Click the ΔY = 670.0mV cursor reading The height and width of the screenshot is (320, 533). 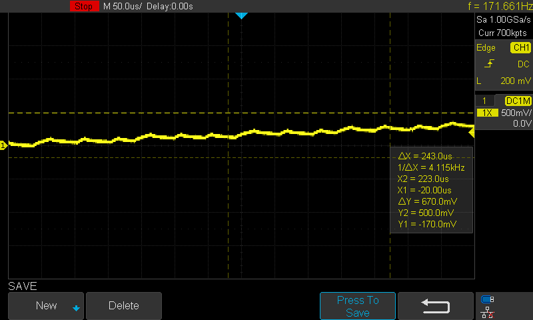click(427, 201)
